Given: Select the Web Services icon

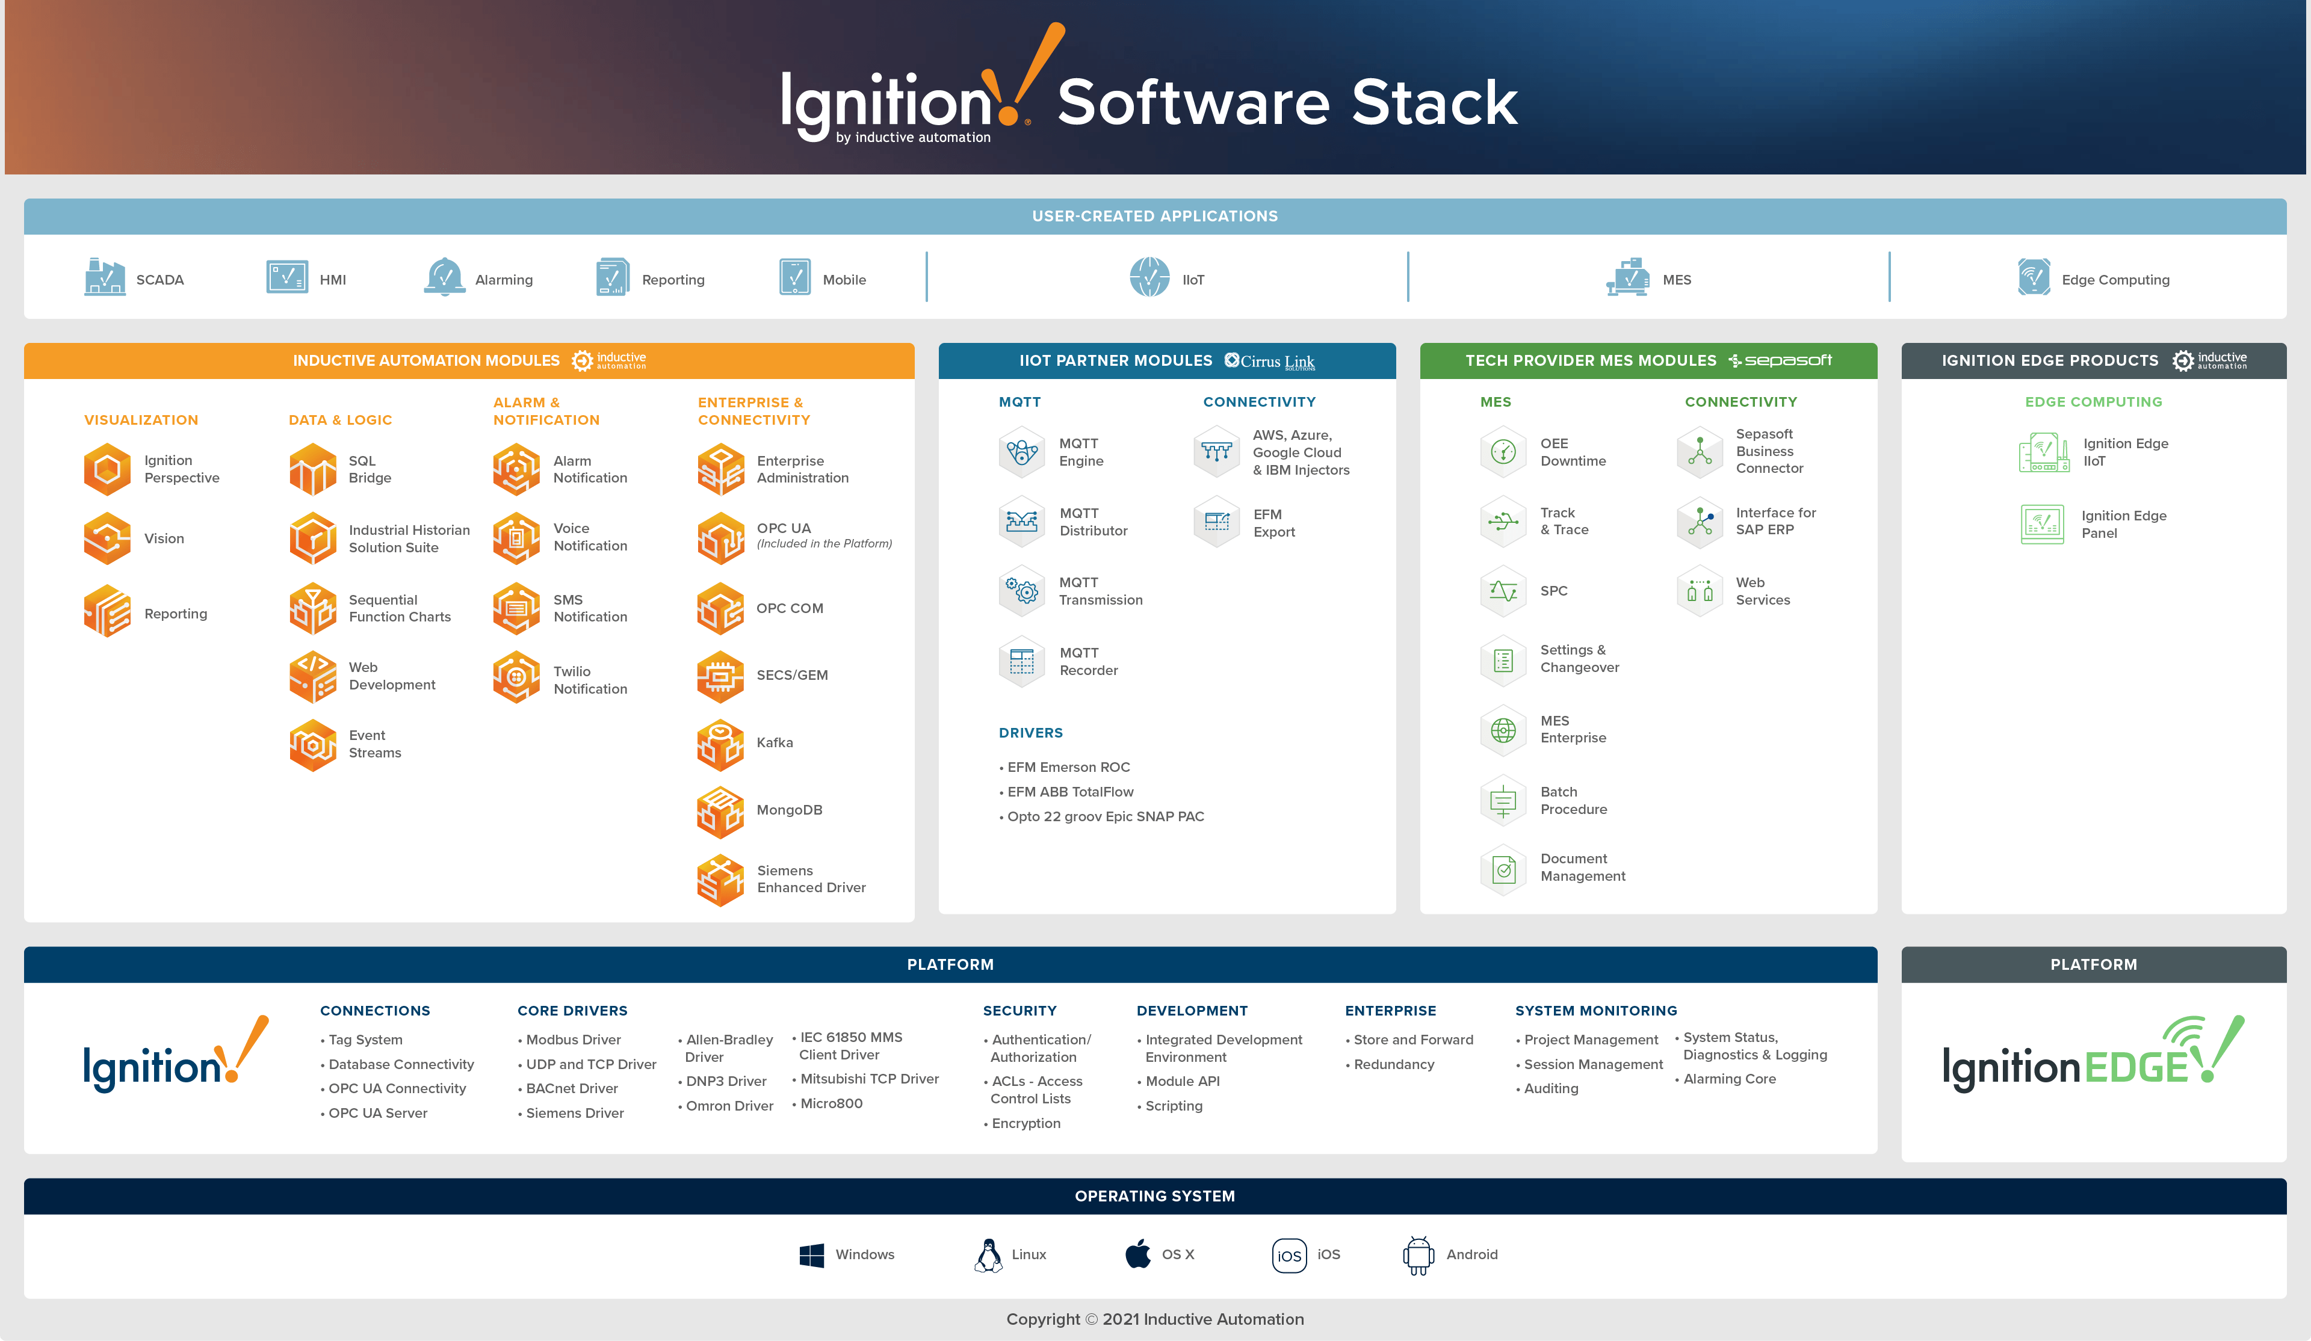Looking at the screenshot, I should (1700, 591).
